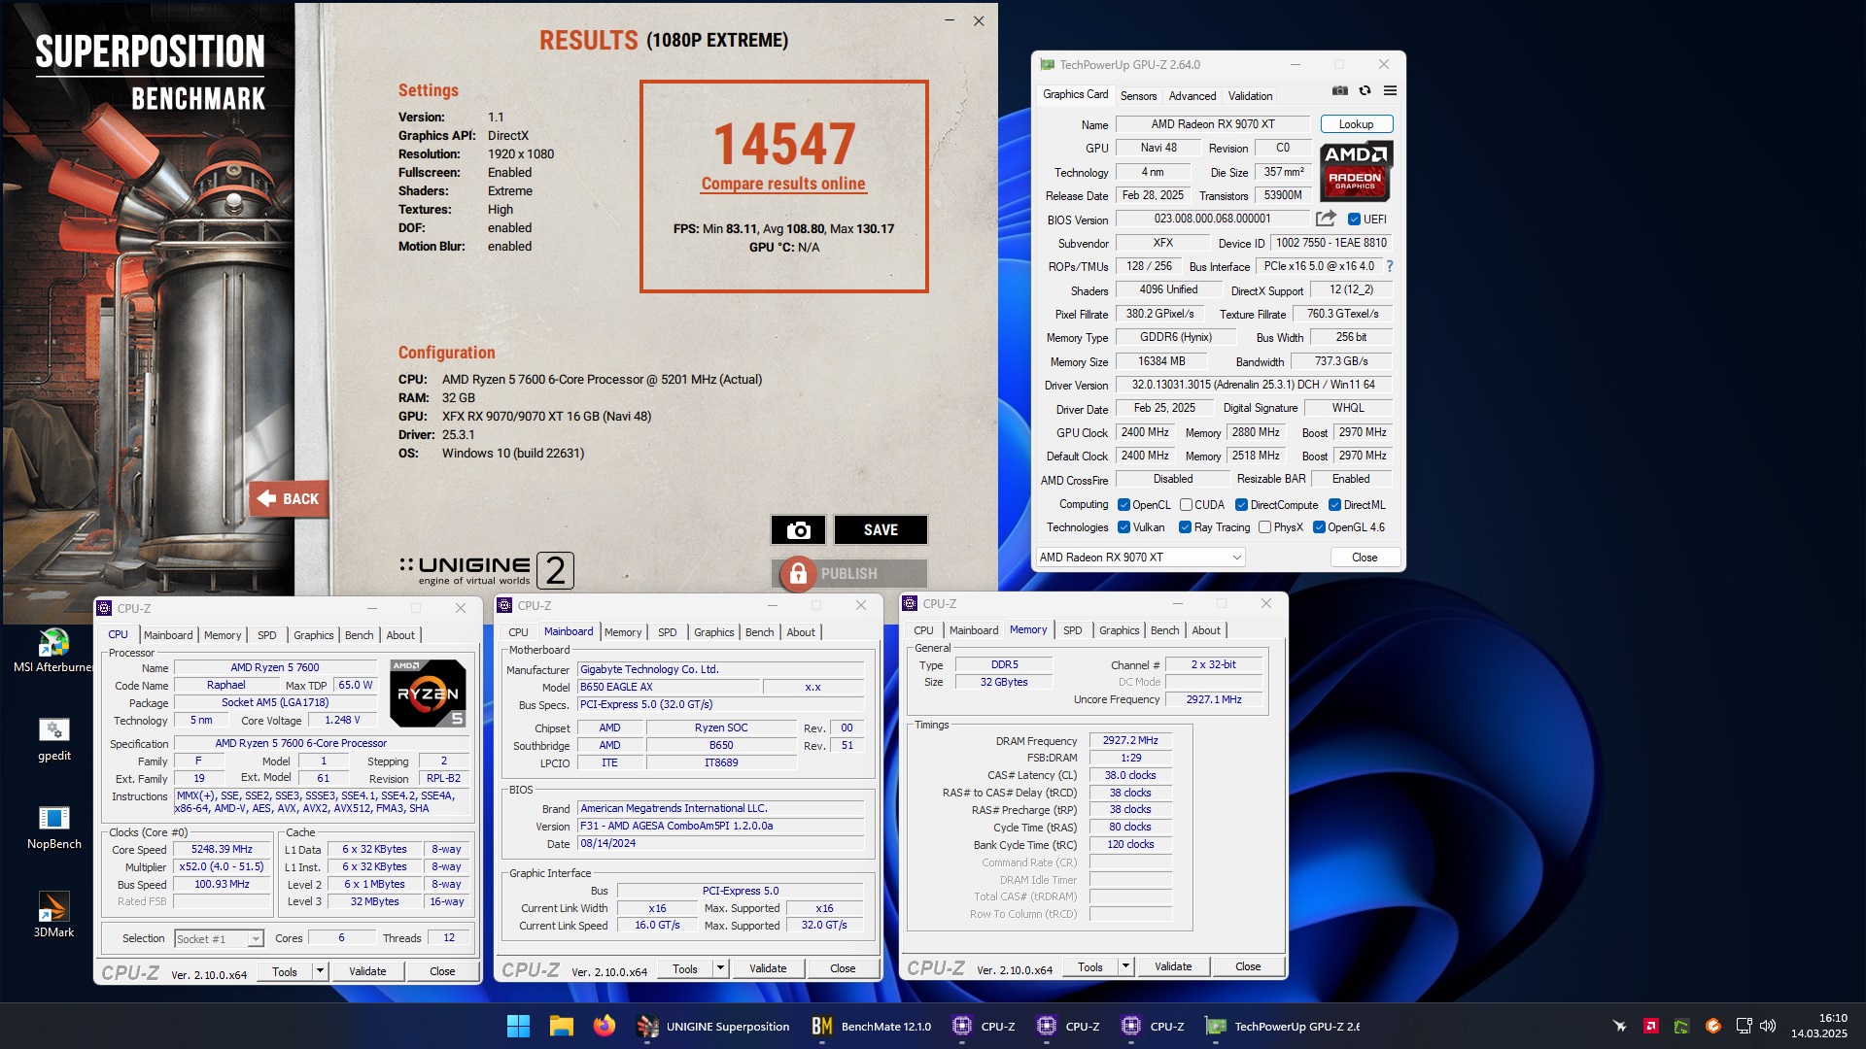Toggle the DirectML checkbox

click(1334, 505)
